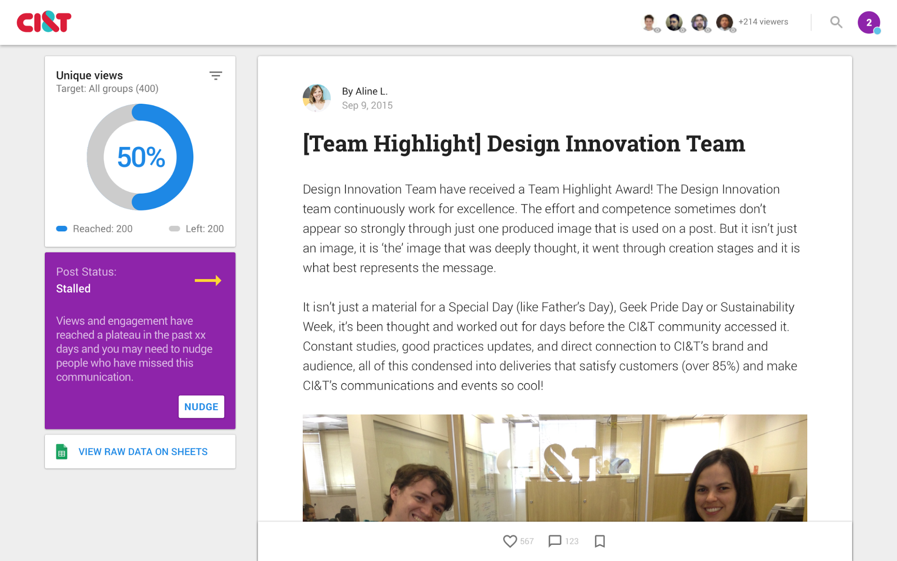The height and width of the screenshot is (561, 897).
Task: Click the 50% donut progress chart
Action: pyautogui.click(x=140, y=157)
